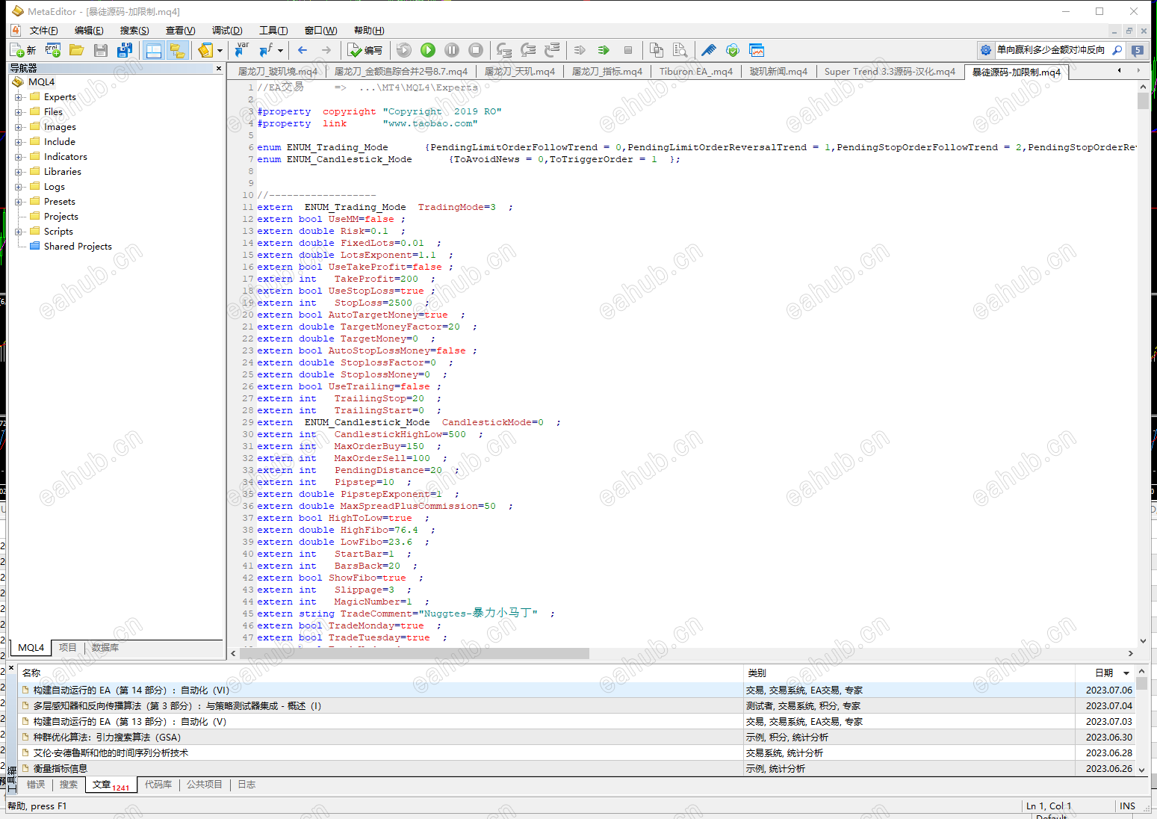Click the find in files icon
This screenshot has width=1157, height=819.
[x=680, y=50]
